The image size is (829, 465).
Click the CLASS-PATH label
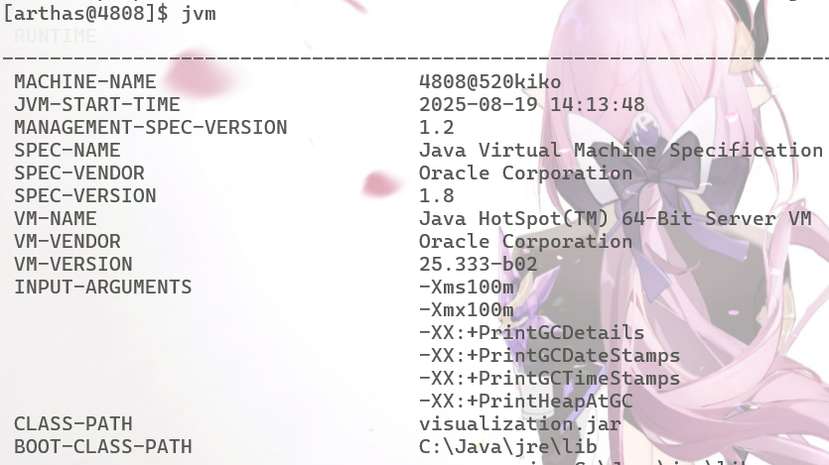[x=73, y=423]
